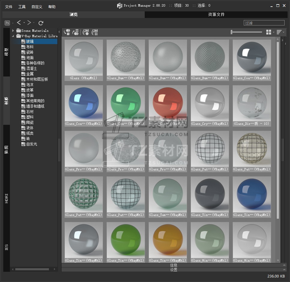Viewport: 290px width, 282px height.
Task: Select the 金属 material category
Action: point(30,74)
